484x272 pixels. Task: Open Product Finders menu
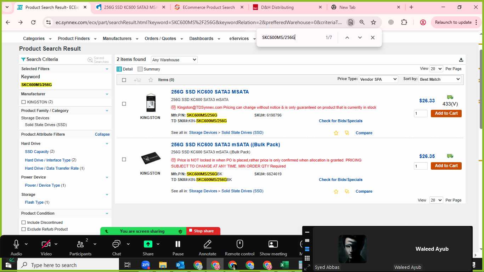(x=77, y=39)
